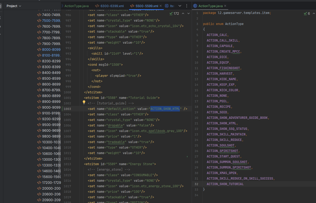Click ACTION_FISHINGSHOT enum constant
This screenshot has width=316, height=203.
tap(223, 68)
